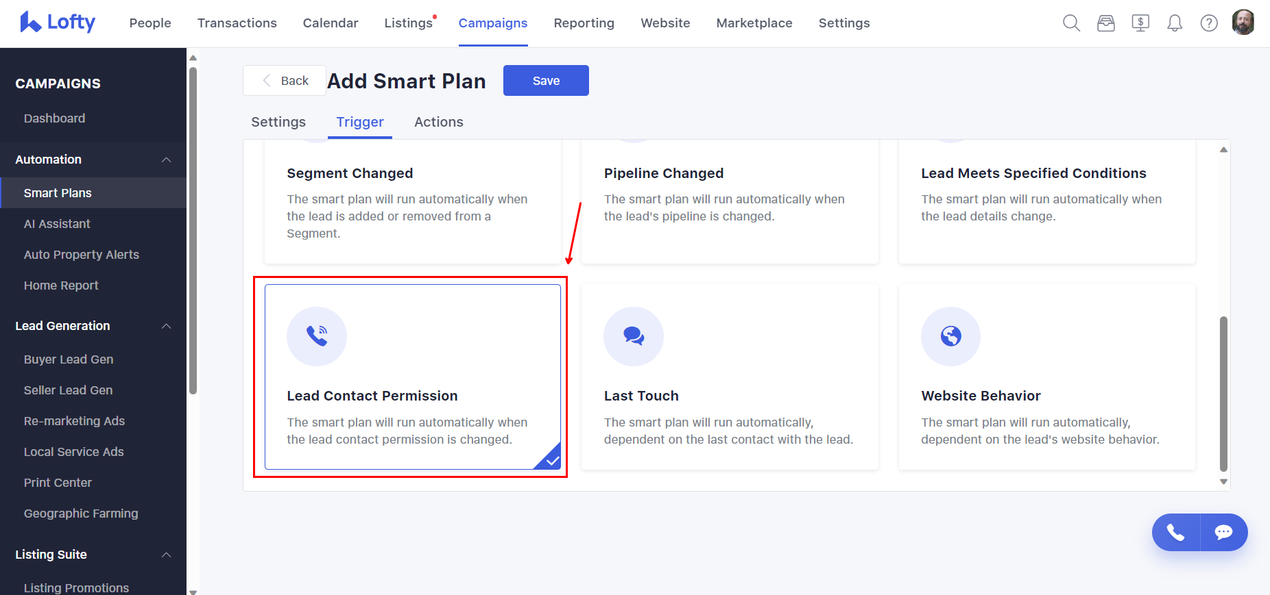Open notifications via the bell icon

(1175, 23)
